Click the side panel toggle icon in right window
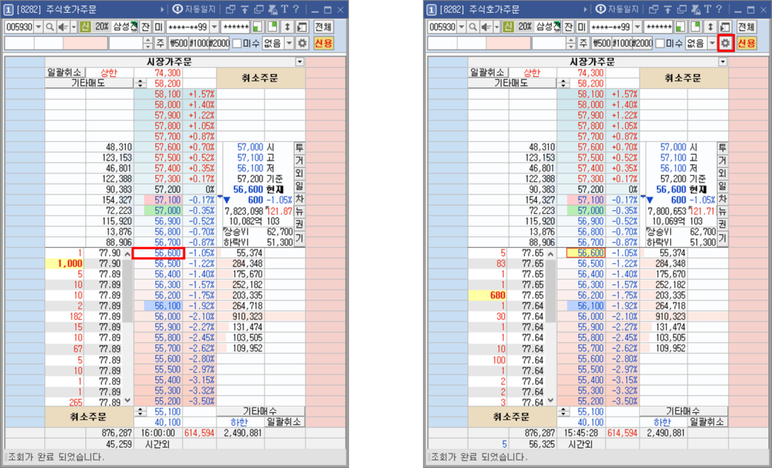Image resolution: width=772 pixels, height=468 pixels. tap(725, 27)
